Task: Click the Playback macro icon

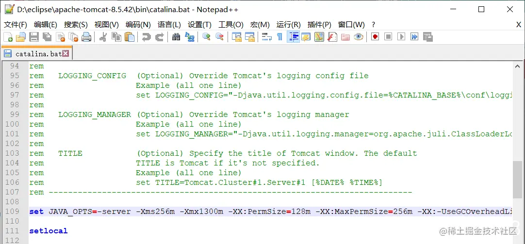Action: coord(401,37)
